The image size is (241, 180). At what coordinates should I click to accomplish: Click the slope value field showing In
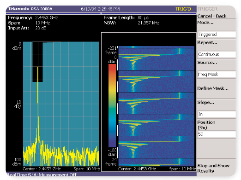tap(217, 114)
